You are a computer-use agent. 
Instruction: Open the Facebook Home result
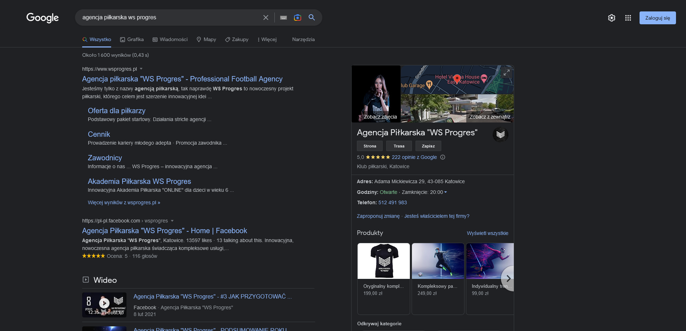pos(164,231)
